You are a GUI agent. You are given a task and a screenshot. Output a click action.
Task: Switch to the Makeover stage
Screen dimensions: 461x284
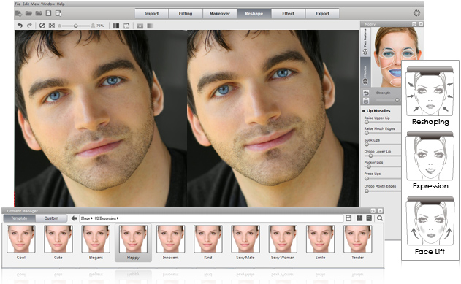220,14
